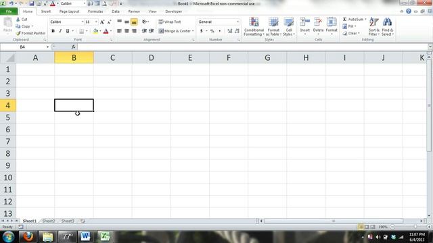The width and height of the screenshot is (433, 243).
Task: Toggle align text left button
Action: tap(119, 31)
